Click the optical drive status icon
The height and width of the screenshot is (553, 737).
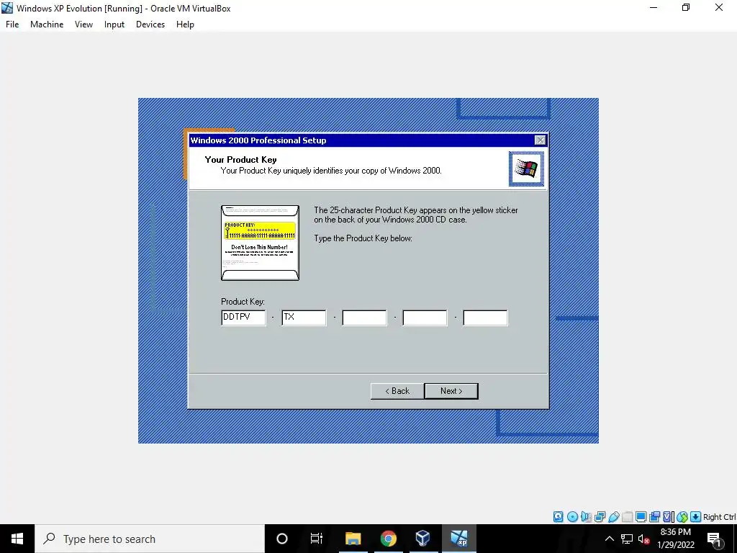point(572,517)
